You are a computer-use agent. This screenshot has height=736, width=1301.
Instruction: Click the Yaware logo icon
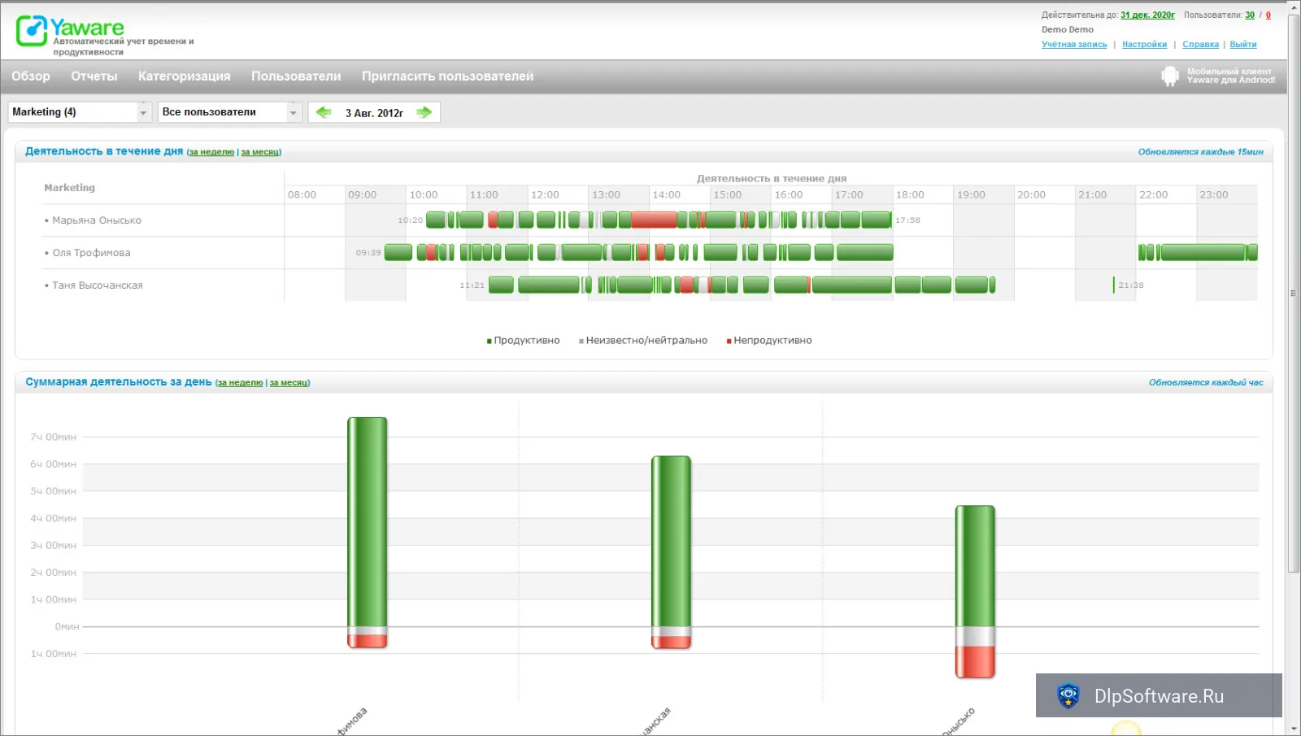[x=32, y=31]
